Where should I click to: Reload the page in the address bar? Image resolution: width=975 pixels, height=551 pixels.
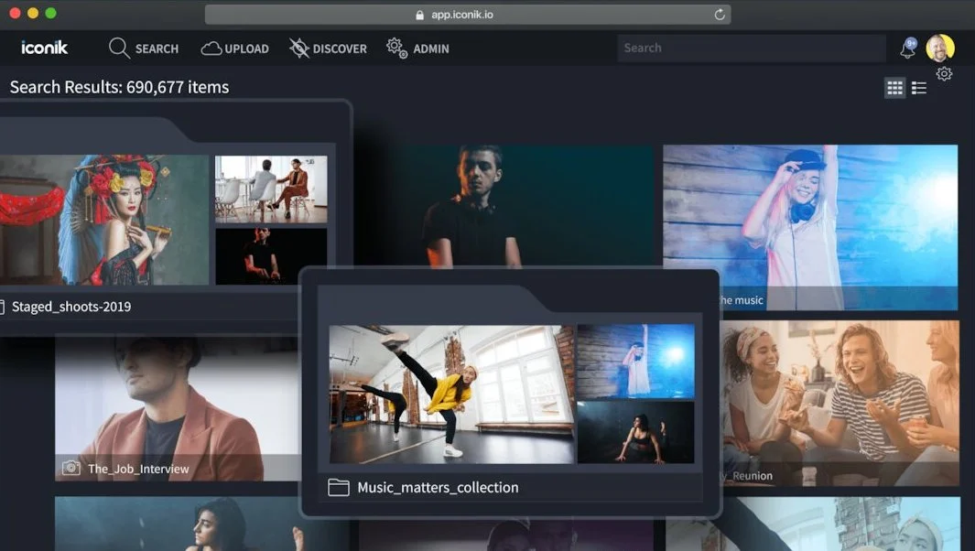pyautogui.click(x=720, y=15)
